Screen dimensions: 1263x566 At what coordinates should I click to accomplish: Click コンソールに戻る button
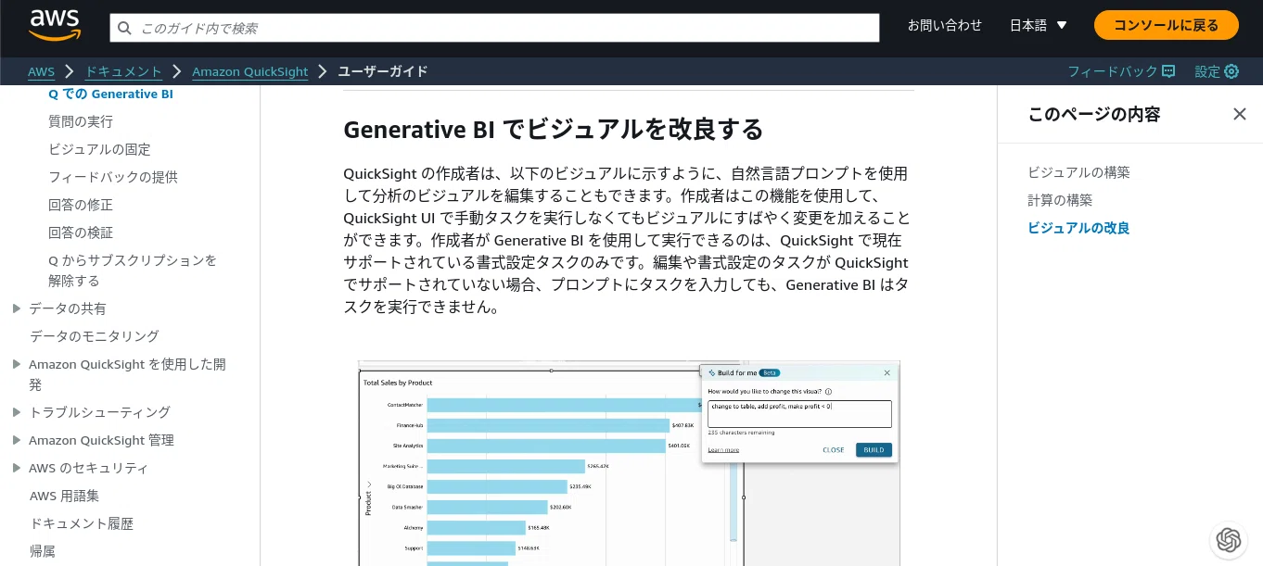click(1167, 25)
